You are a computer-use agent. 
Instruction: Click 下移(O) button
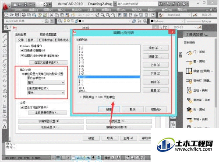(x=155, y=73)
